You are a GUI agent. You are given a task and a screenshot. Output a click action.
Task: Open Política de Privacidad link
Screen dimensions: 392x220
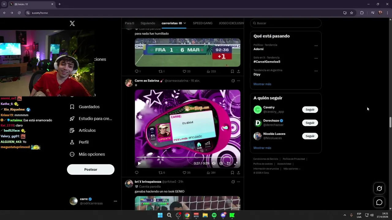click(x=294, y=159)
